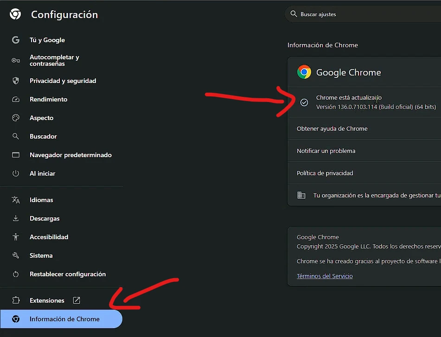
Task: Click the Google G icon in sidebar
Action: (16, 40)
